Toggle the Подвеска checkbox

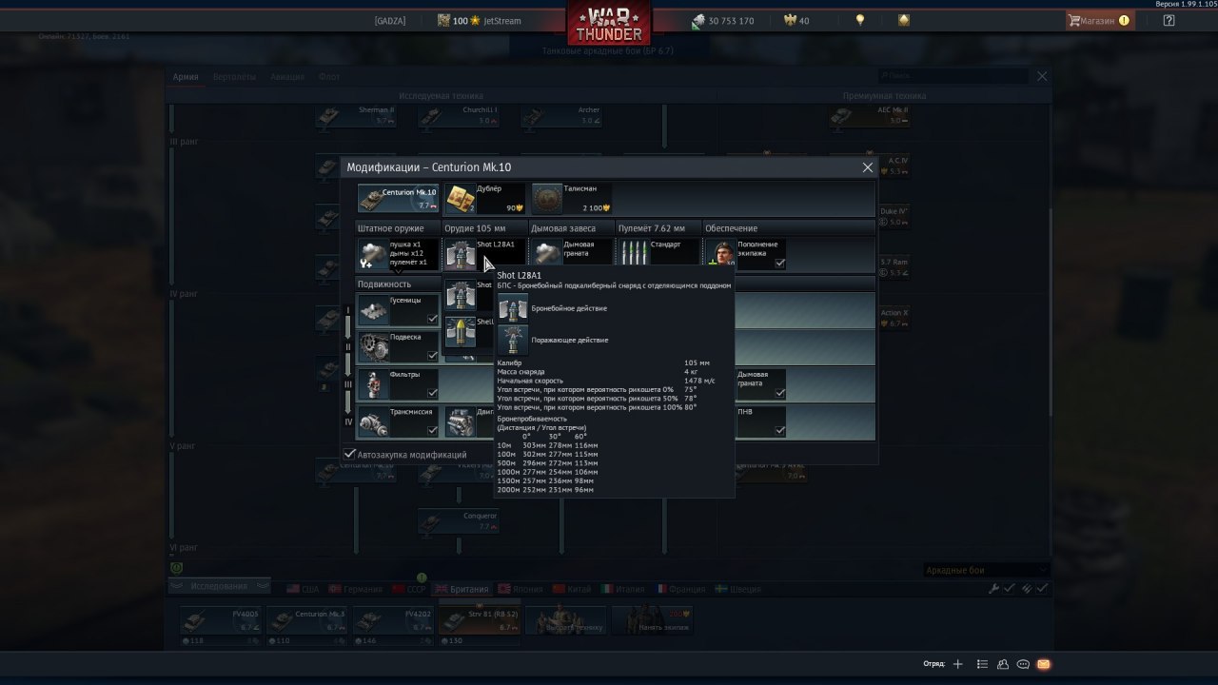(x=432, y=356)
